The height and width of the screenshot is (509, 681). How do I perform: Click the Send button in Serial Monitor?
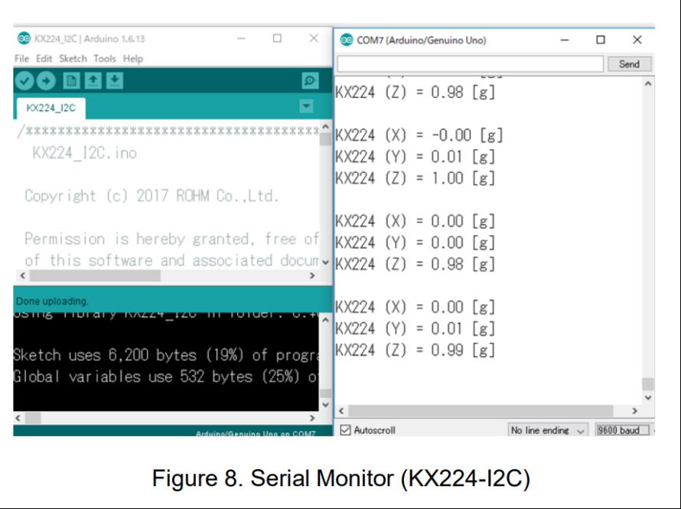point(629,64)
